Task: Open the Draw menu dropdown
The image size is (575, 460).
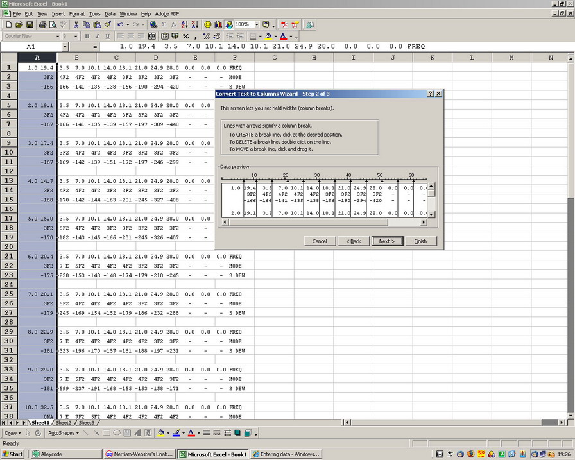Action: pos(13,433)
